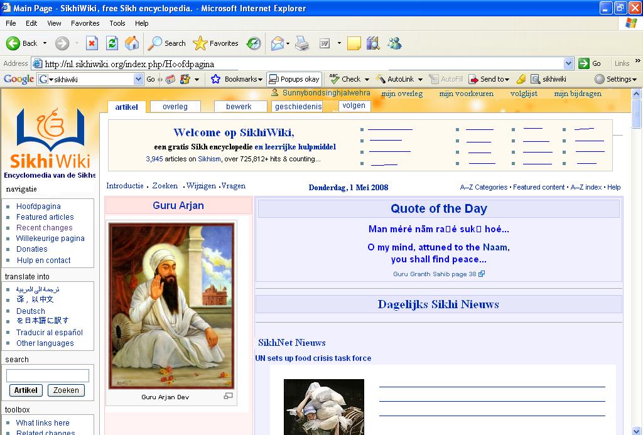Open the Messenger people icon

(394, 43)
